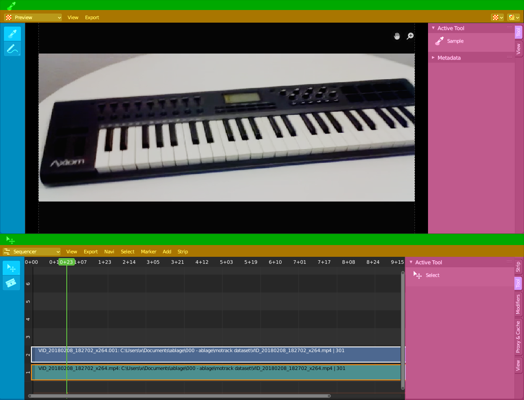Expand the Metadata panel
The image size is (524, 400).
pyautogui.click(x=433, y=57)
